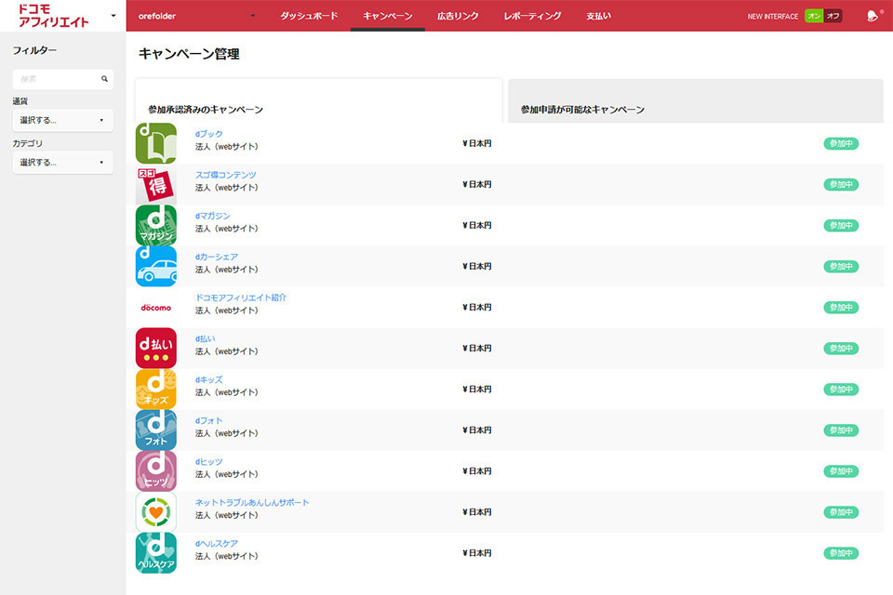Focus the filter search input field
Viewport: 893px width, 595px height.
[62, 79]
